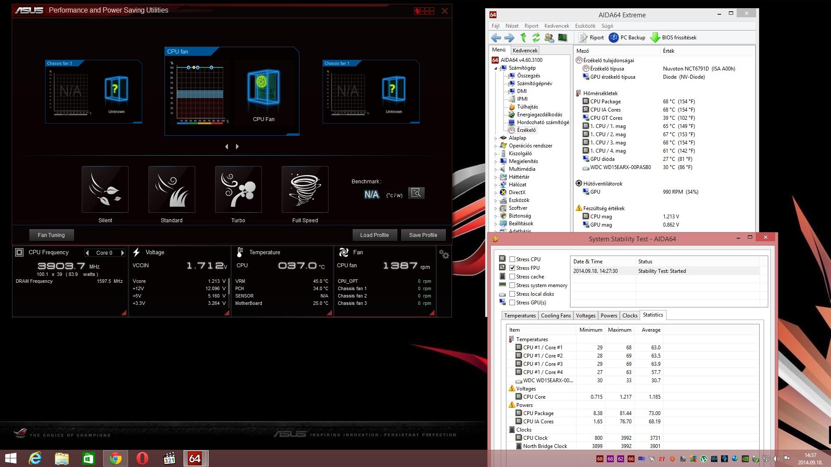Image resolution: width=831 pixels, height=467 pixels.
Task: Select the Full Speed fan mode icon
Action: (x=305, y=189)
